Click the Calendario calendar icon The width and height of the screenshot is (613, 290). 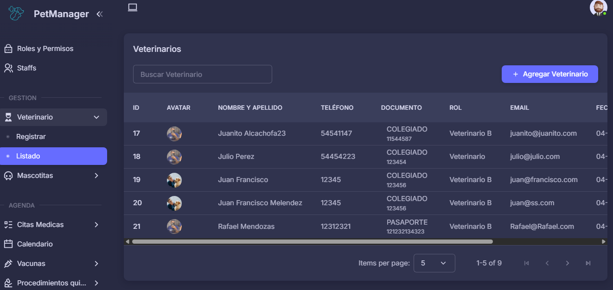[8, 244]
